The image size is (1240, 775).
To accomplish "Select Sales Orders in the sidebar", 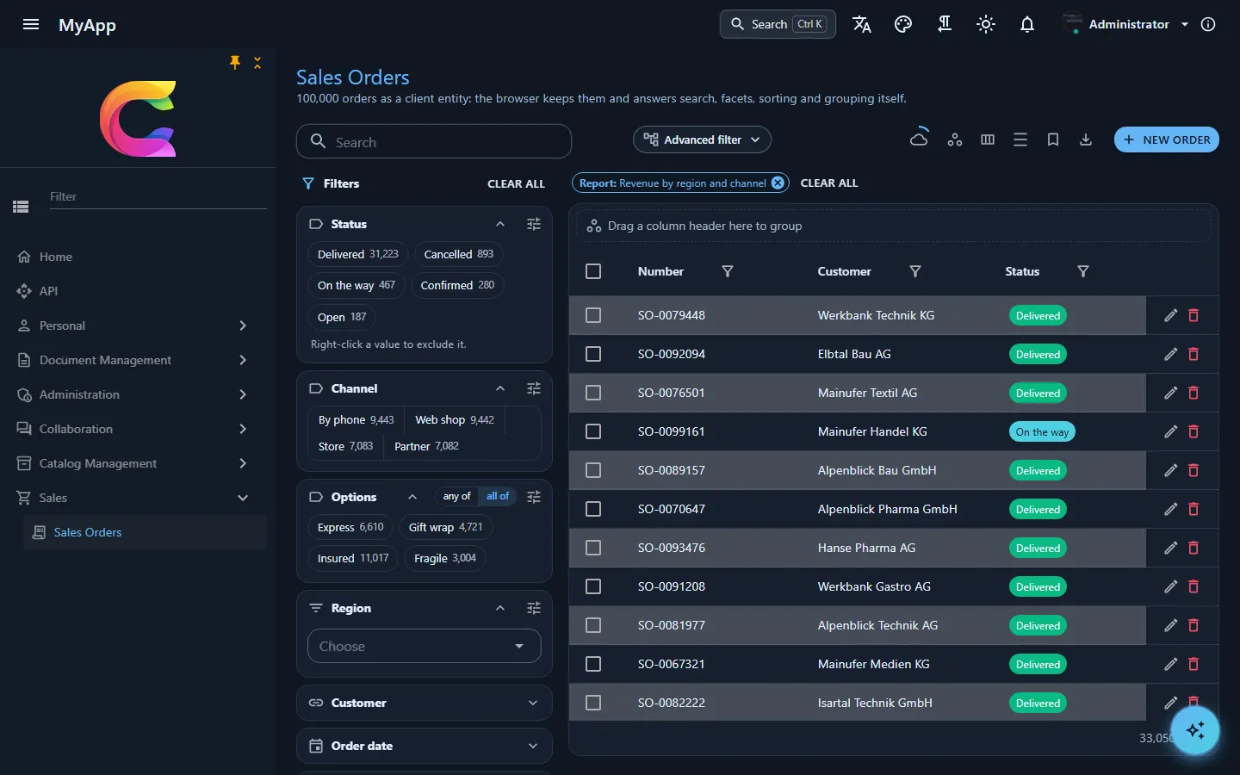I will tap(146, 532).
